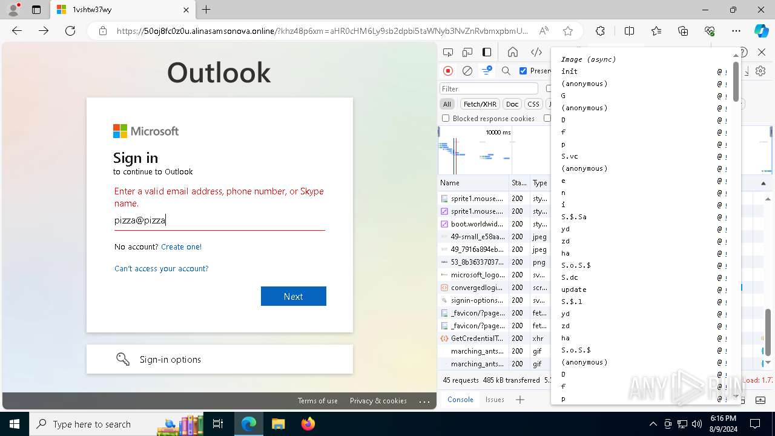Toggle Preserve log checkbox
The width and height of the screenshot is (775, 436).
[523, 71]
